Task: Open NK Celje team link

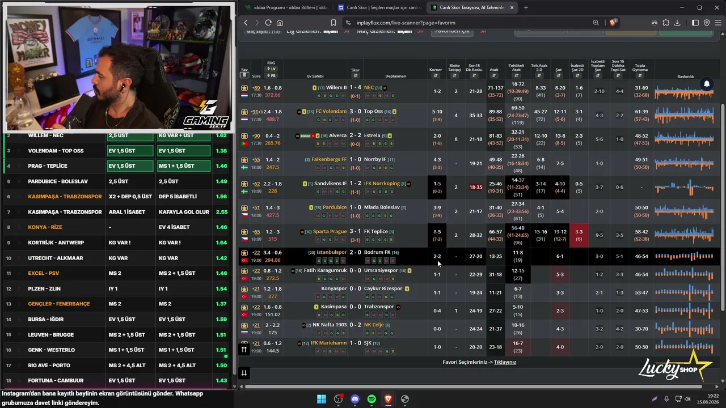Action: coord(374,325)
